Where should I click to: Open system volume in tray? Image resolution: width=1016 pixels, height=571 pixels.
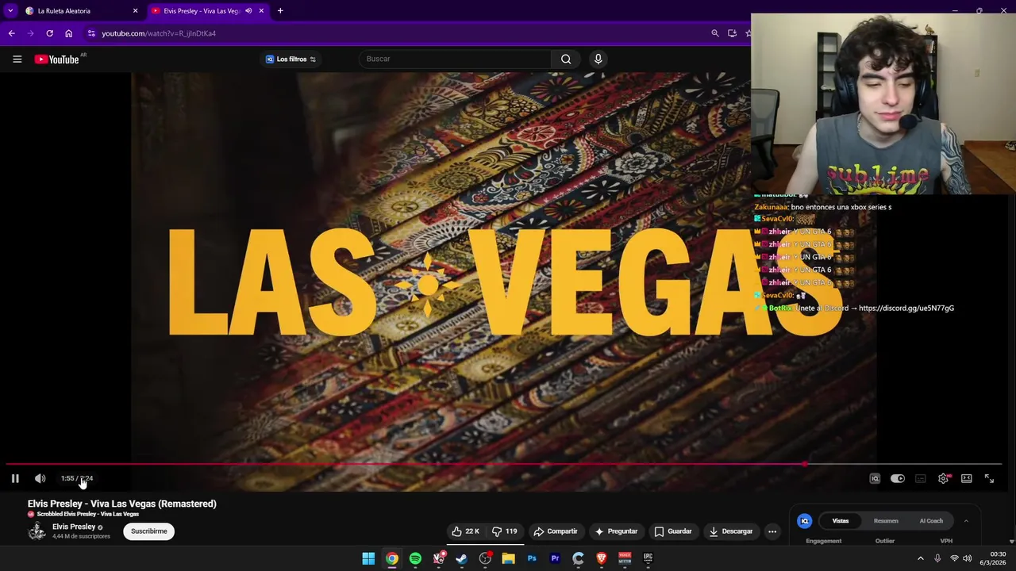[x=967, y=559]
